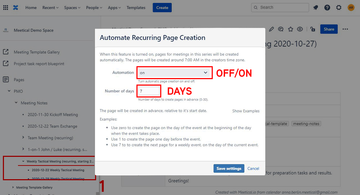This screenshot has height=195, width=360.
Task: Click the Meetical Demo Space logo
Action: 6,30
